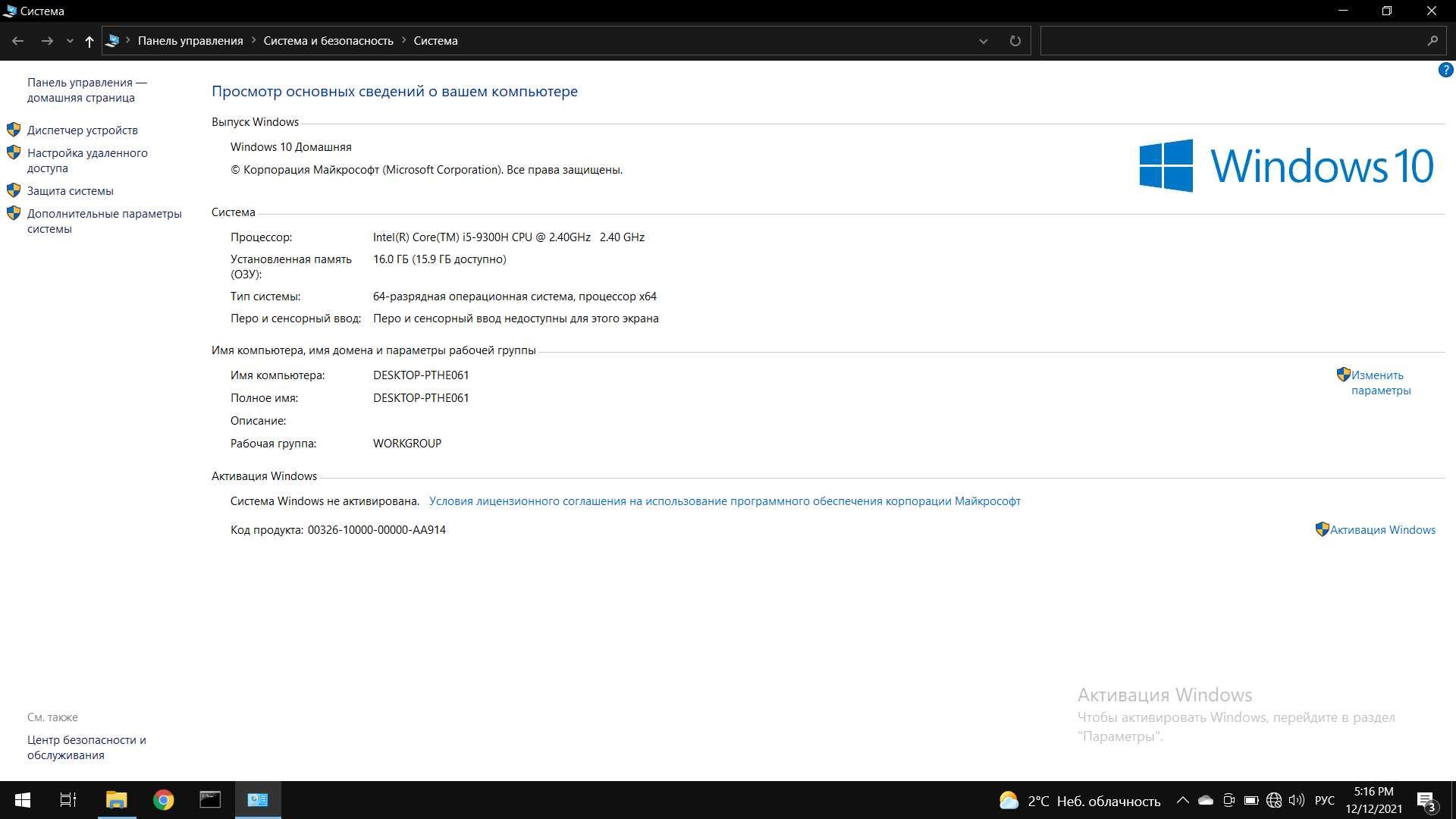Open license agreement terms link
This screenshot has width=1456, height=819.
[724, 501]
